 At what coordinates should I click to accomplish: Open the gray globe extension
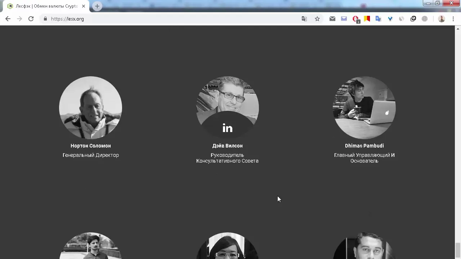point(425,19)
